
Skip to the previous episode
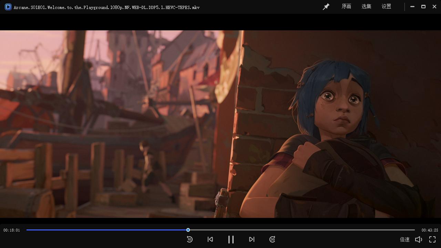pos(210,239)
